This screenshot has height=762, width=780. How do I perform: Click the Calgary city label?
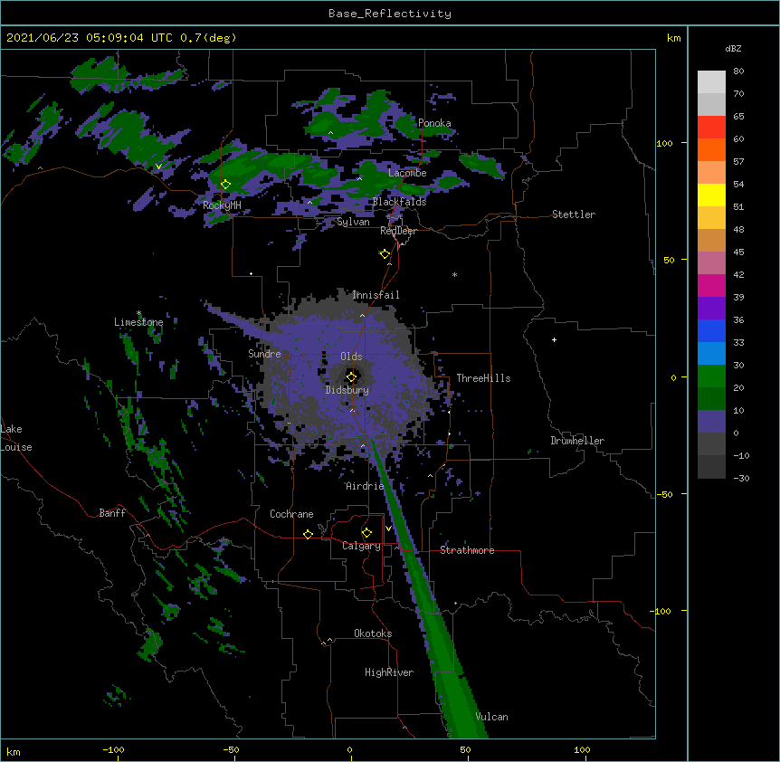(361, 546)
